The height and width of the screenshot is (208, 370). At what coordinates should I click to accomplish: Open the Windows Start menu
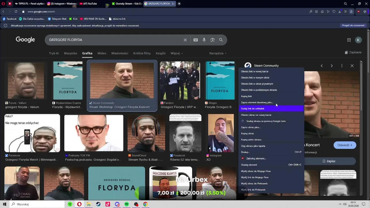(5, 204)
